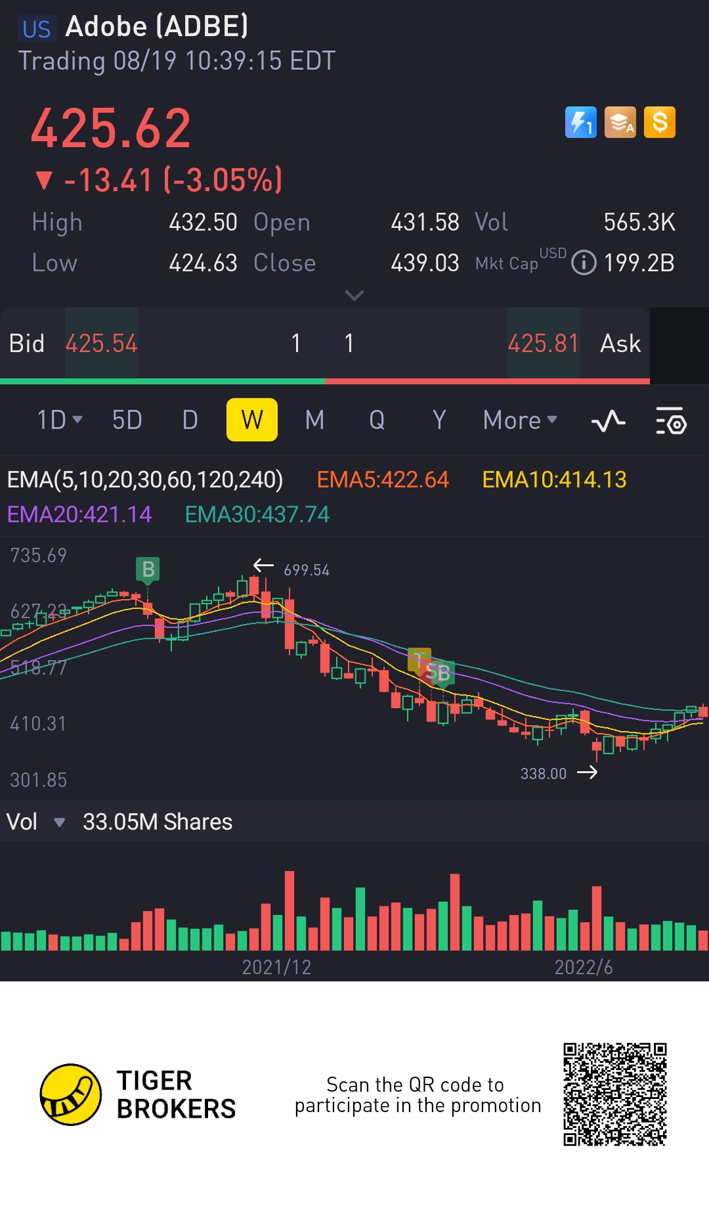
Task: Tap the 2022/6 date axis label
Action: pos(584,967)
